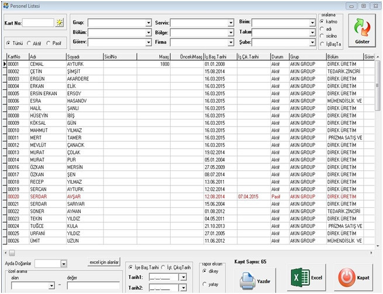Open the Grup dropdown
The height and width of the screenshot is (294, 383).
coord(149,23)
